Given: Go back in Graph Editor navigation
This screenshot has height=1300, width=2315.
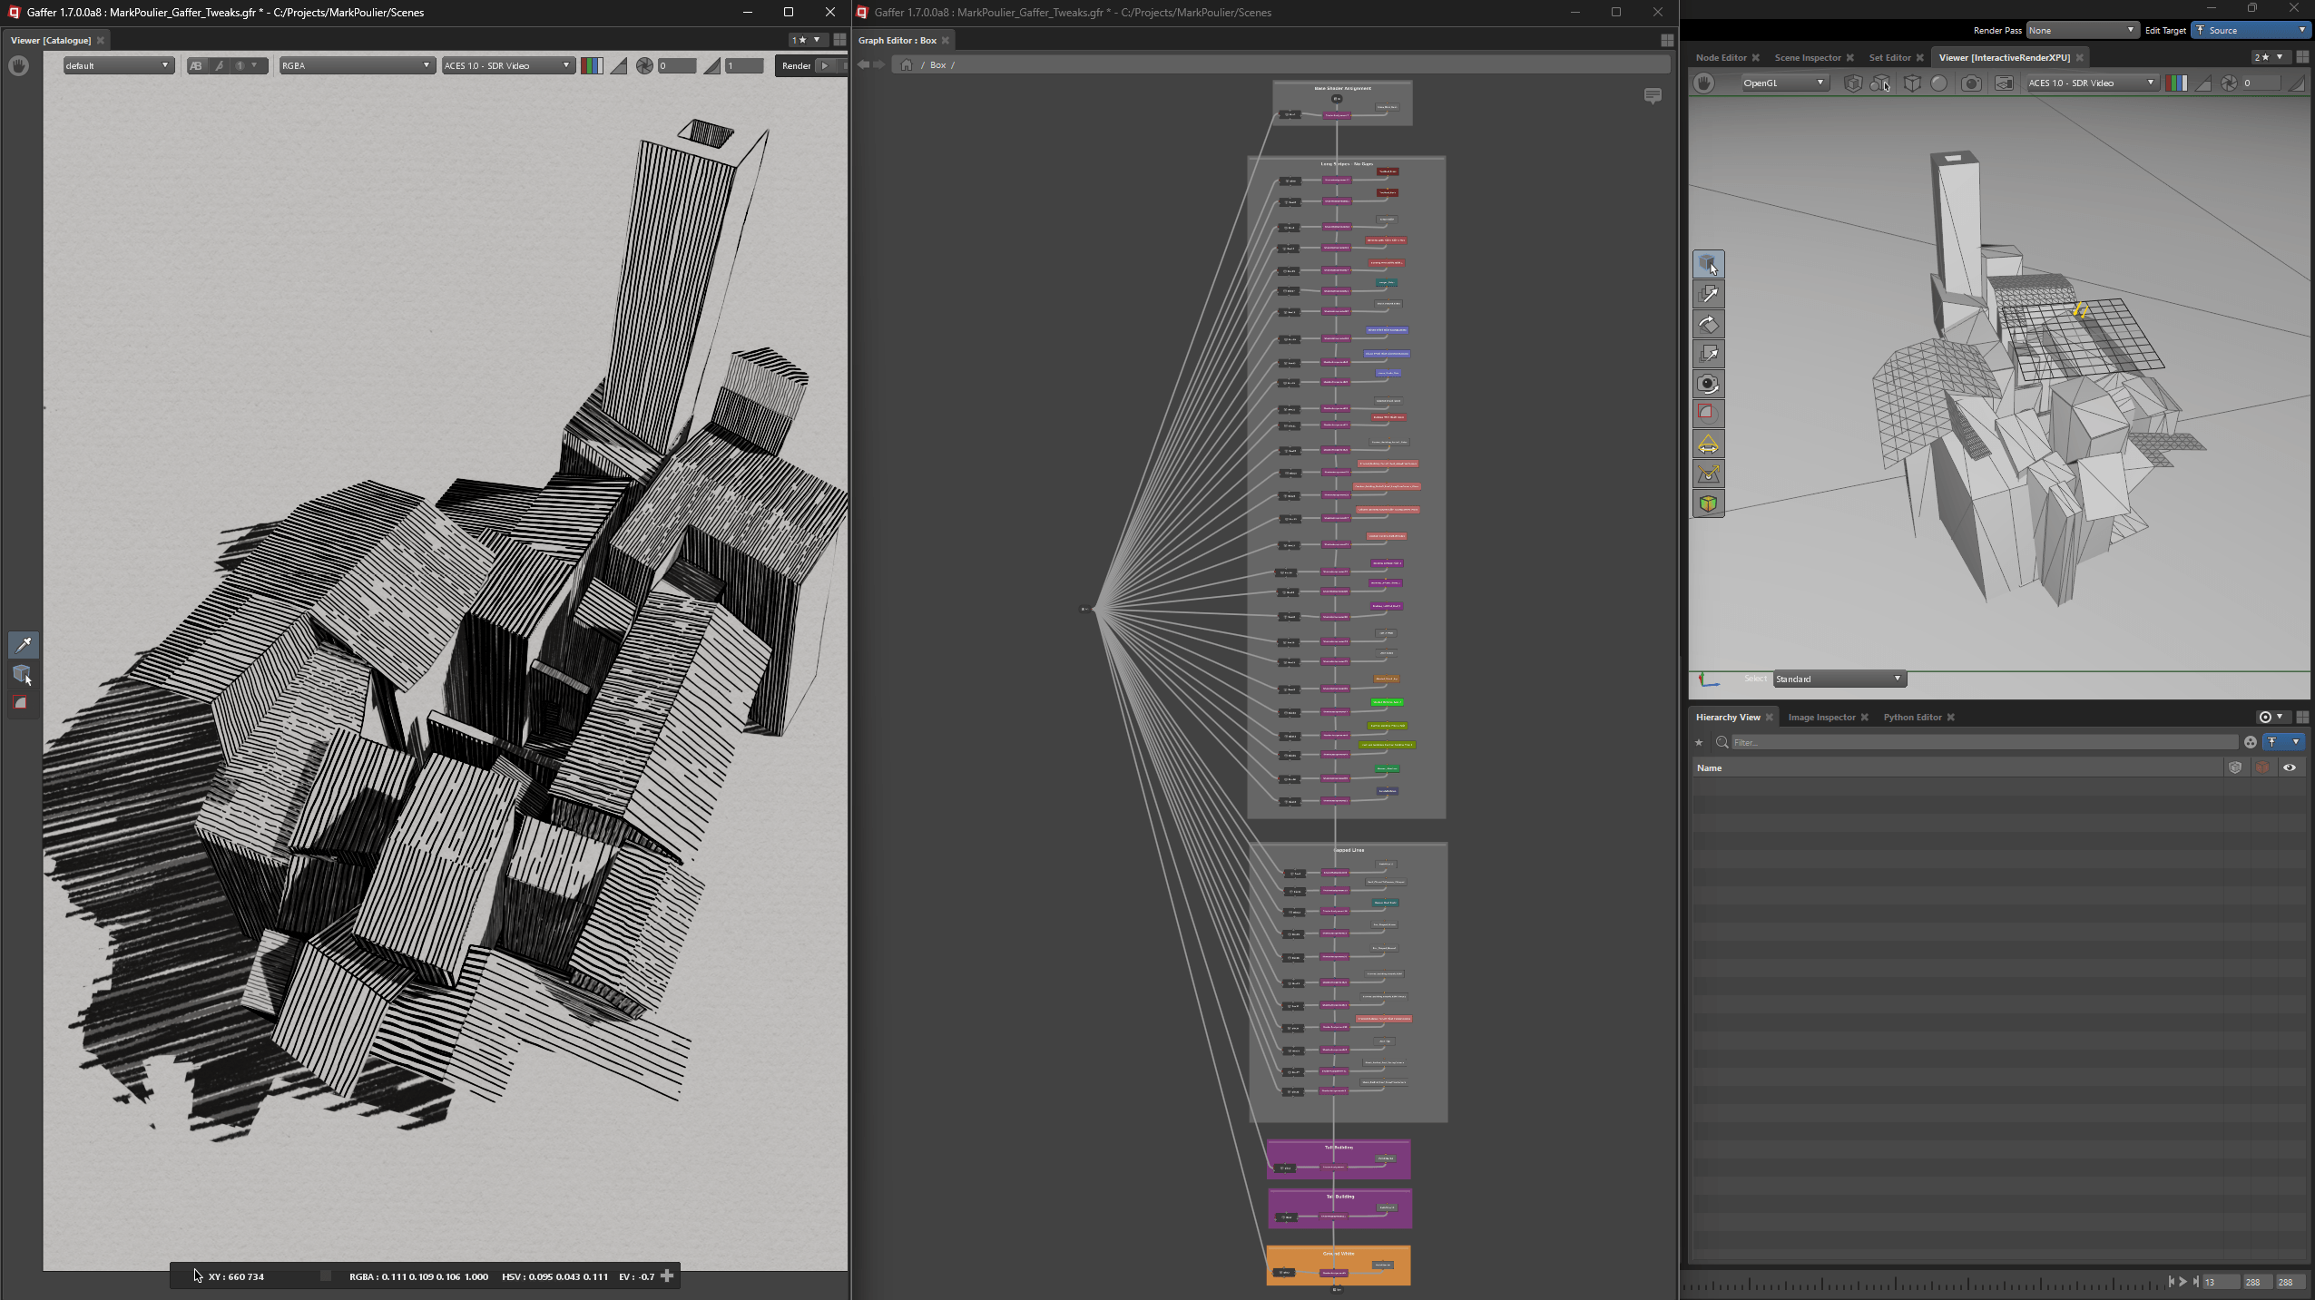Looking at the screenshot, I should pyautogui.click(x=863, y=65).
